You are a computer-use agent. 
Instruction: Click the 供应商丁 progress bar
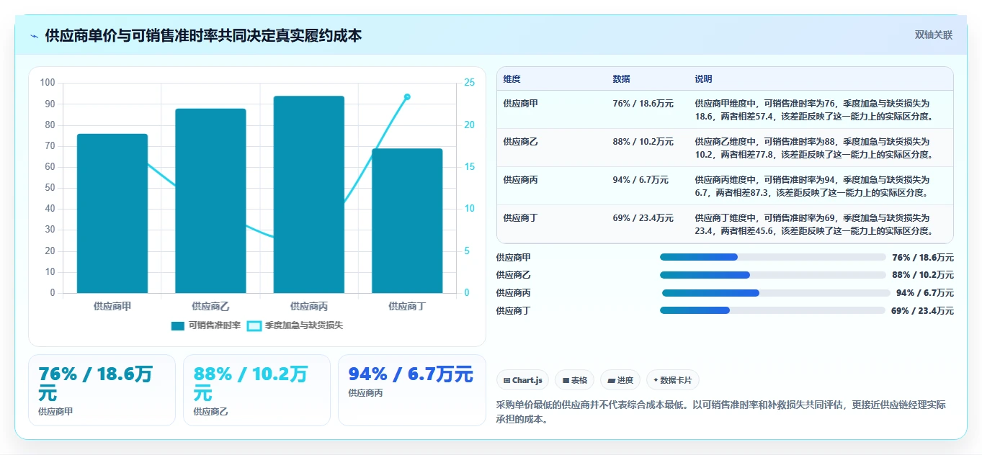coord(773,310)
